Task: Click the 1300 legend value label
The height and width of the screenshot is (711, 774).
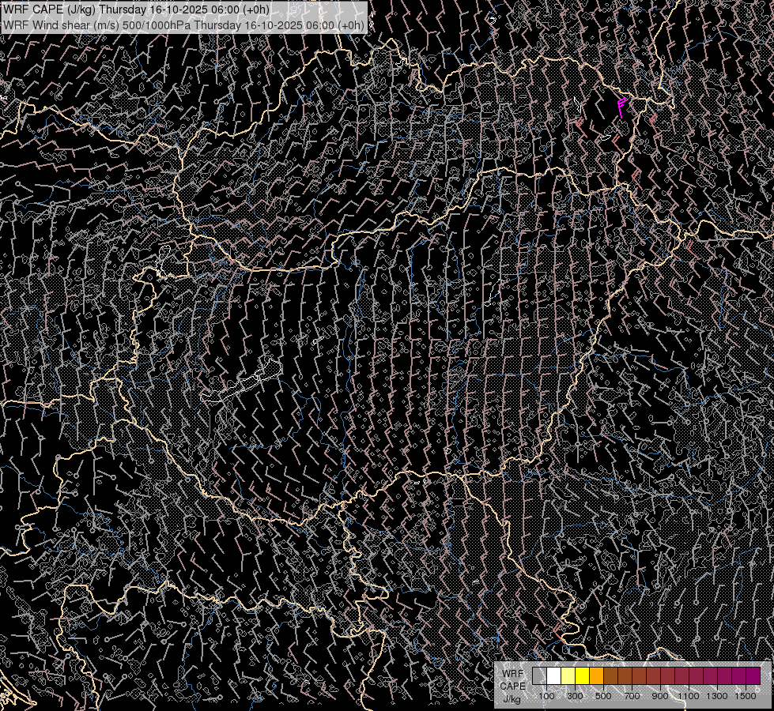Action: click(717, 696)
